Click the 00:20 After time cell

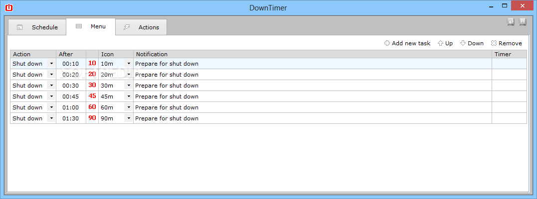71,75
